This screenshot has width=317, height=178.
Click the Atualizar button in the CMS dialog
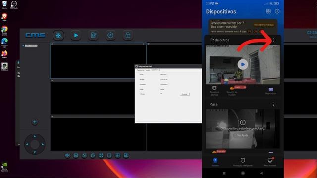[x=185, y=94]
